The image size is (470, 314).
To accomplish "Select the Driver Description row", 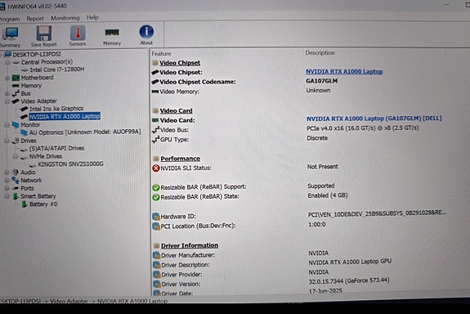I will 186,265.
